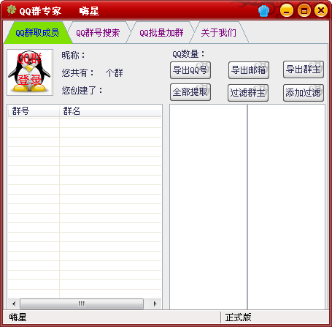
Task: Click the 嗨星 status bar text
Action: click(18, 317)
